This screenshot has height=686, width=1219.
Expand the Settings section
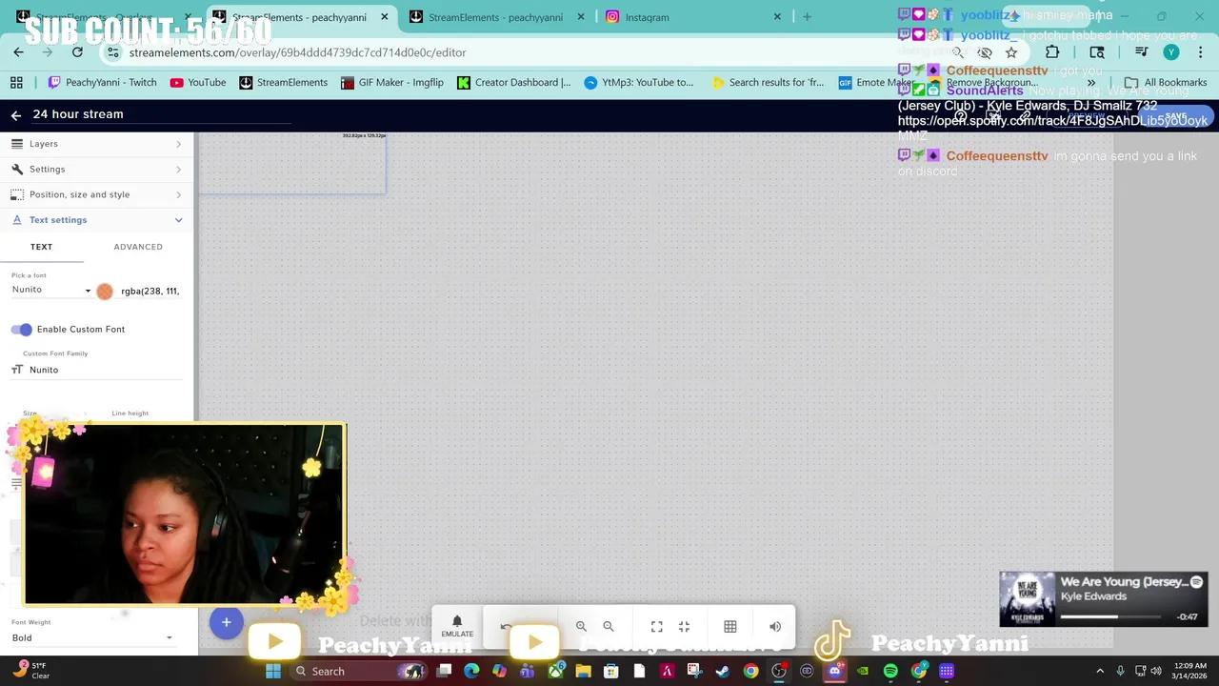tap(97, 170)
